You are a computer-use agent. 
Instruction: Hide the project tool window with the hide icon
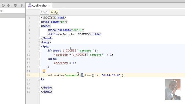[x=22, y=5]
